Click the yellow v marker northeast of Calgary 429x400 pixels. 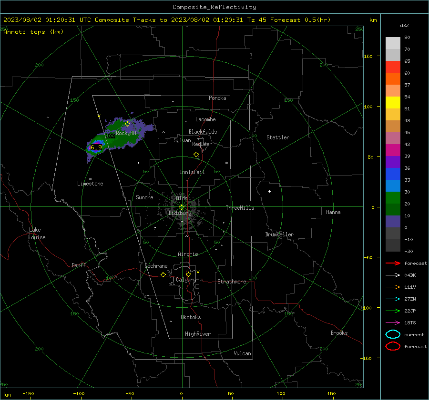coord(198,272)
